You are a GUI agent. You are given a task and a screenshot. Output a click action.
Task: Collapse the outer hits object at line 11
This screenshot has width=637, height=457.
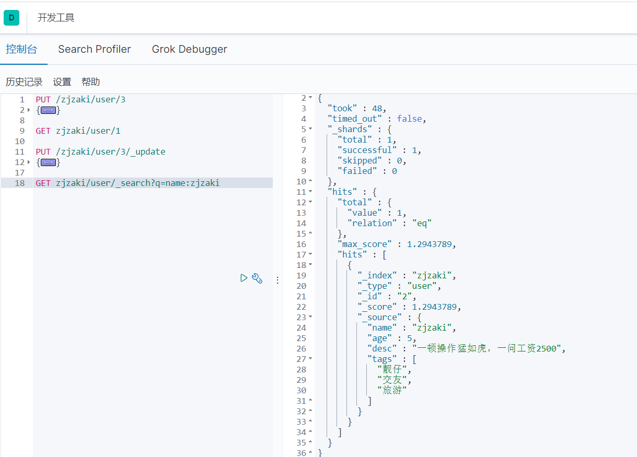coord(310,192)
